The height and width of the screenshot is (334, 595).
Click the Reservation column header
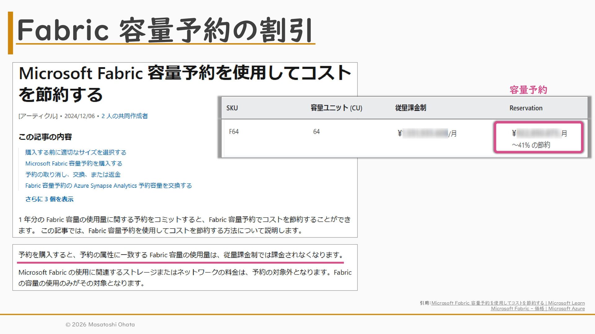(526, 108)
